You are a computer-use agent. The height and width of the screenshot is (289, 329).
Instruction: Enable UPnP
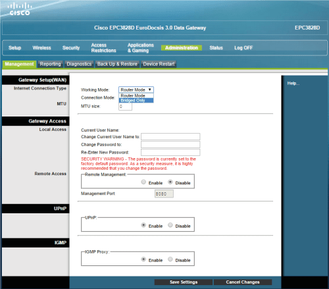tap(143, 225)
